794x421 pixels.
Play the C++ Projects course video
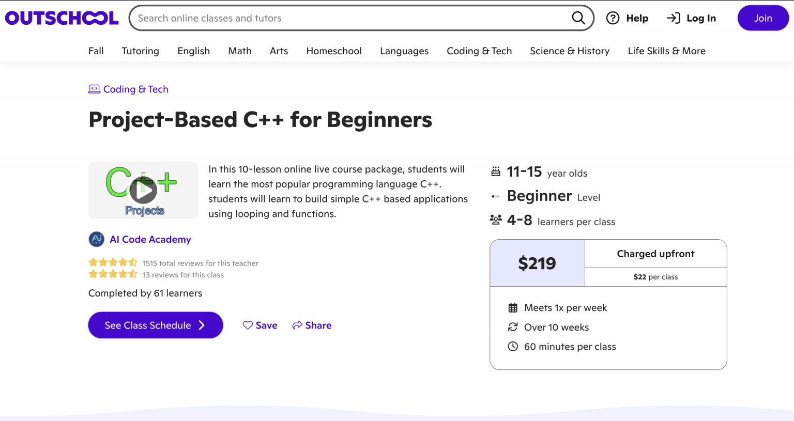[143, 190]
